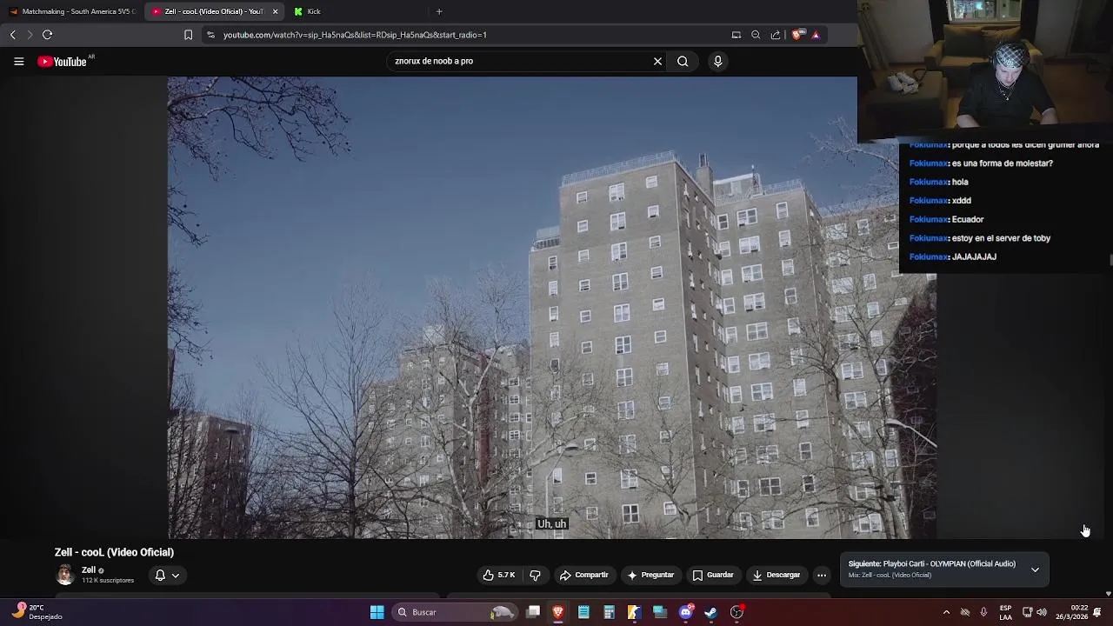1113x626 pixels.
Task: Open Brave Shields lion icon
Action: pyautogui.click(x=796, y=35)
